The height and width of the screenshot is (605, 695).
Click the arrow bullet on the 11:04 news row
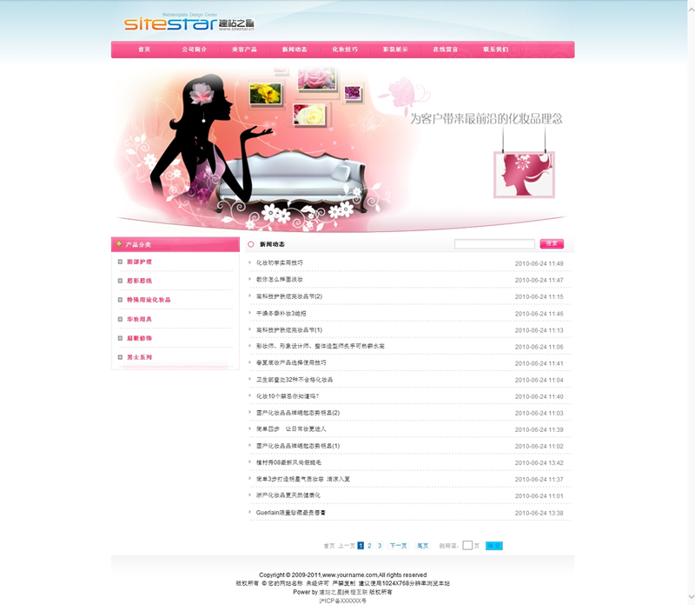[x=250, y=379]
